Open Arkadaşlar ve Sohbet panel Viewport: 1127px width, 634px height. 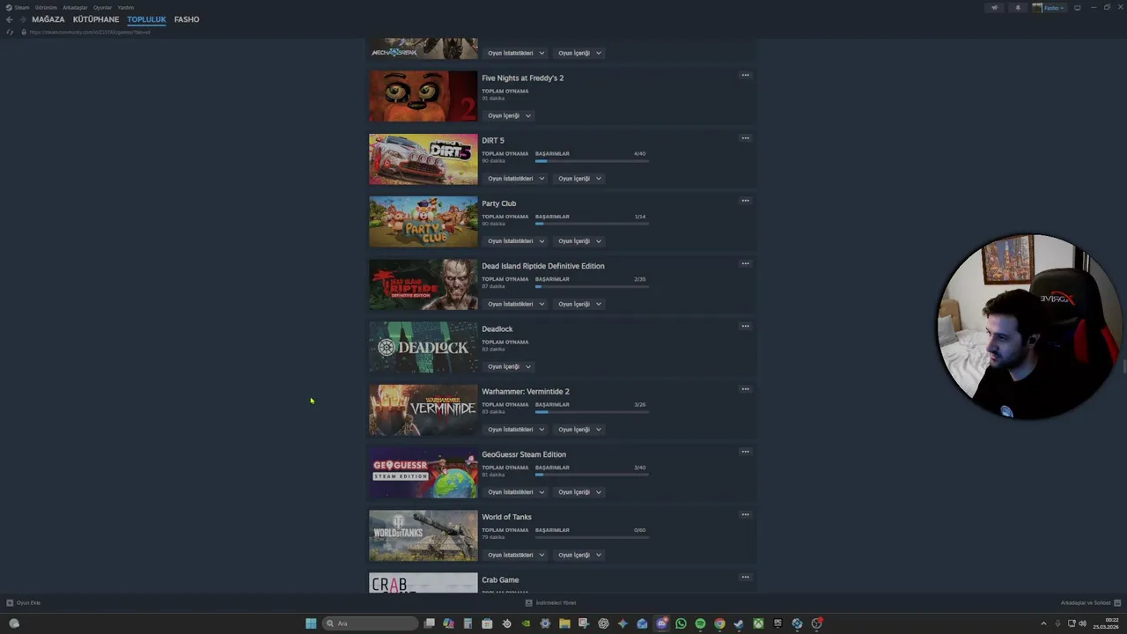point(1090,603)
